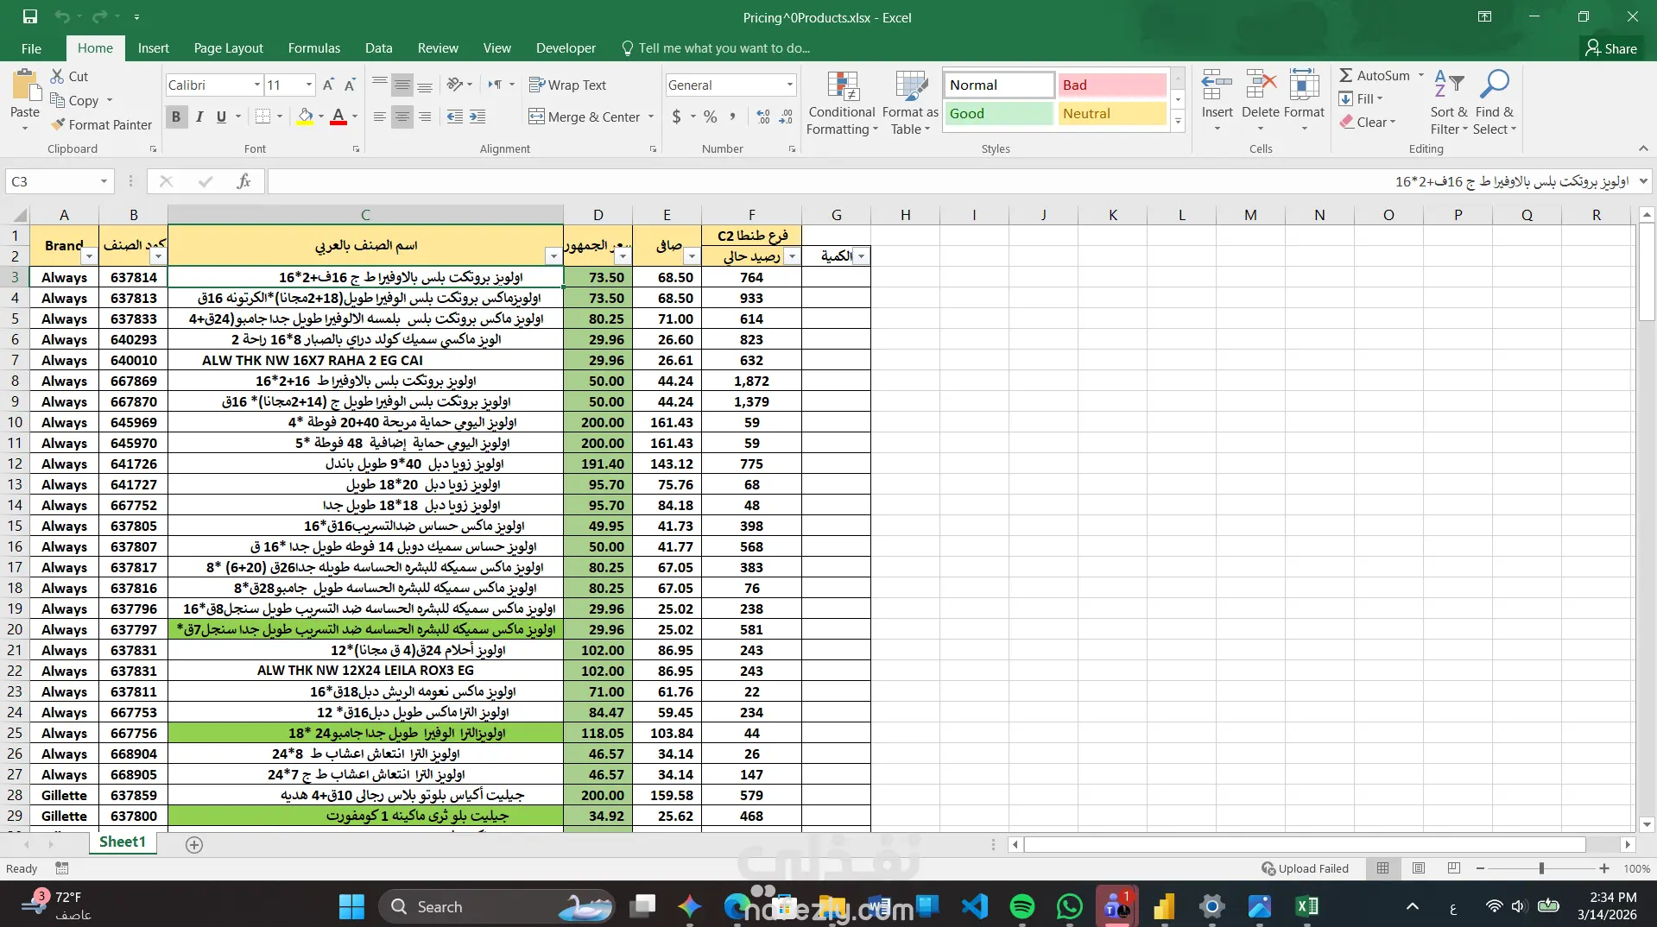Open filter dropdown for اسم الصنف بالعربي column
This screenshot has height=927, width=1657.
click(553, 256)
